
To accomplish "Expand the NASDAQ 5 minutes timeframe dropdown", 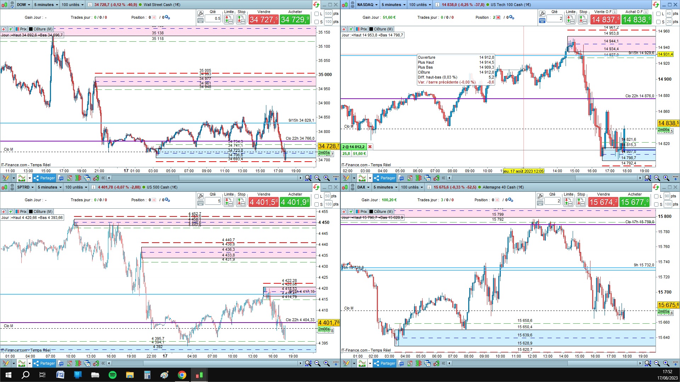I will click(393, 5).
